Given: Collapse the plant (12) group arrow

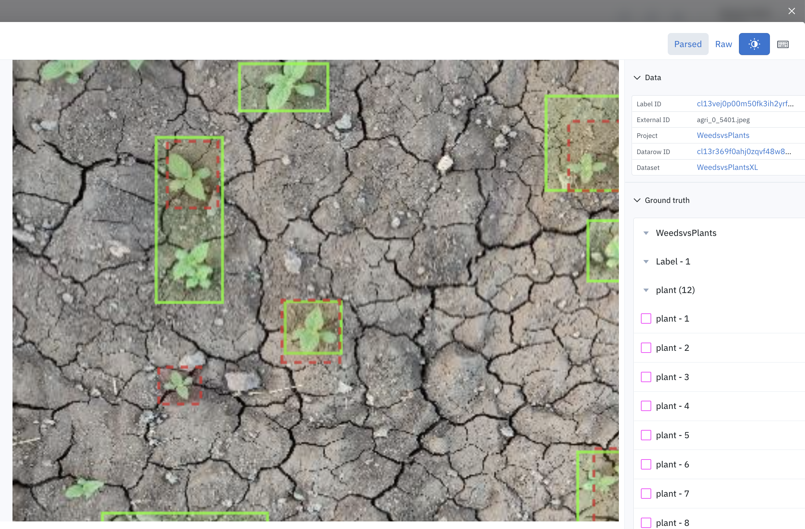Looking at the screenshot, I should pos(646,290).
